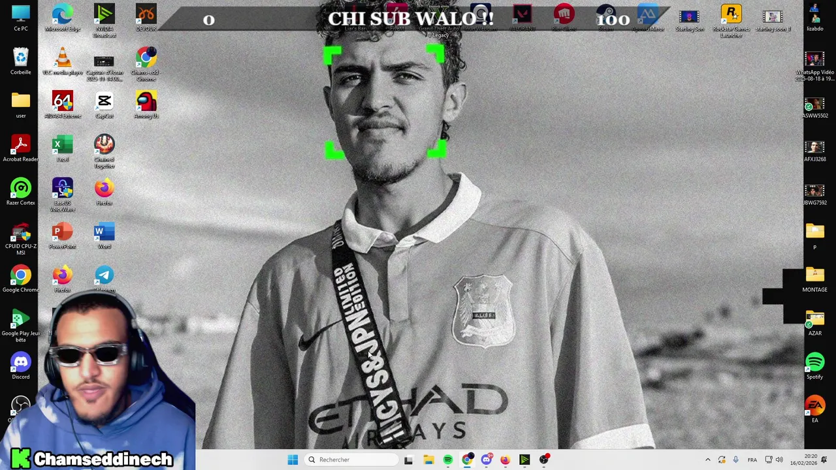Open notification center bell icon
Screen dimensions: 836x470
point(824,460)
